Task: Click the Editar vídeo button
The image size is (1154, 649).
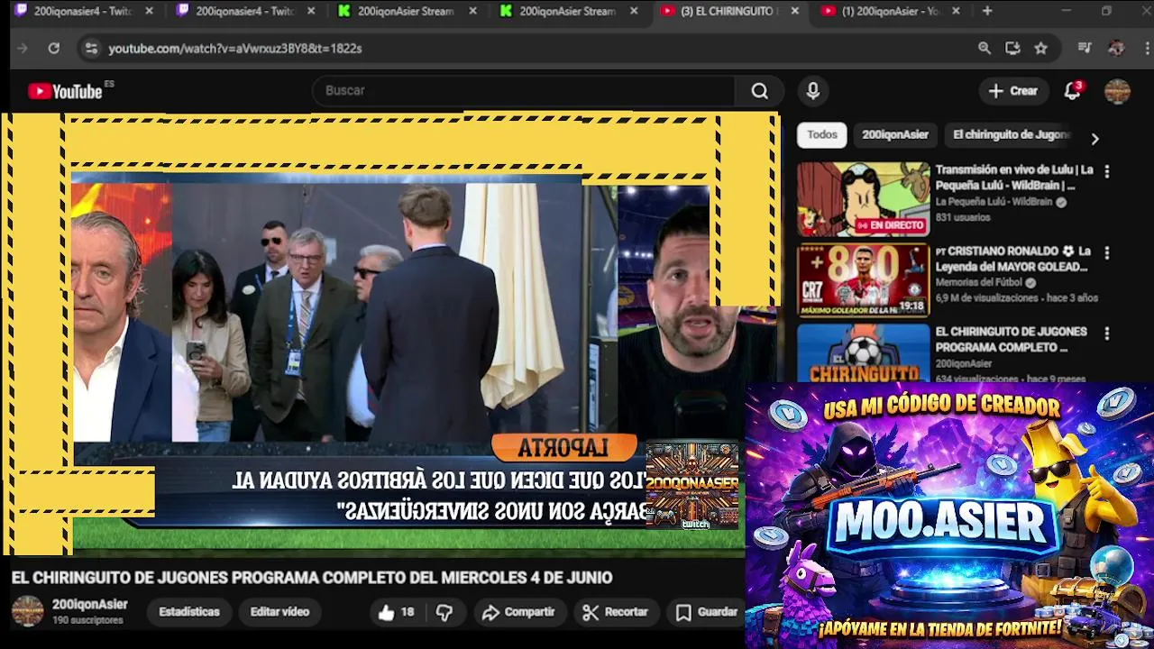Action: pos(279,612)
